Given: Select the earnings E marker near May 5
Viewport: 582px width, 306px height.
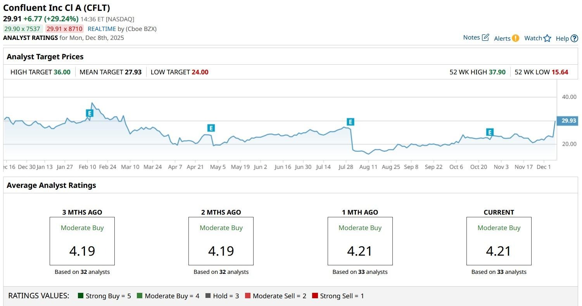Looking at the screenshot, I should coord(211,128).
